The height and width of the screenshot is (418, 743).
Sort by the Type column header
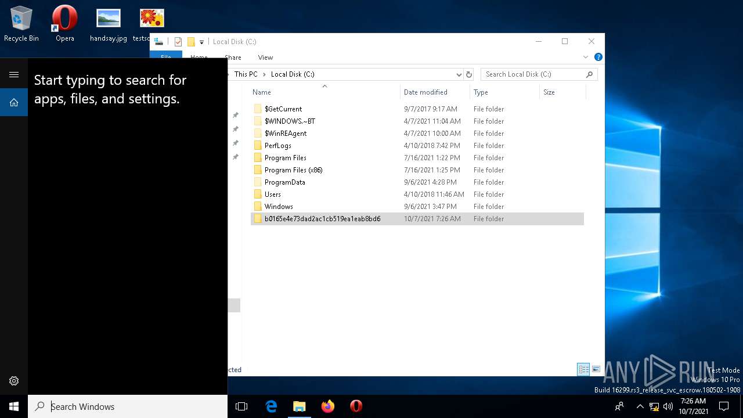click(504, 92)
